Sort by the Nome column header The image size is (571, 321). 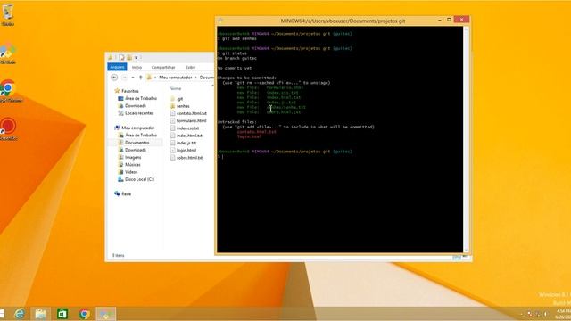tap(175, 88)
